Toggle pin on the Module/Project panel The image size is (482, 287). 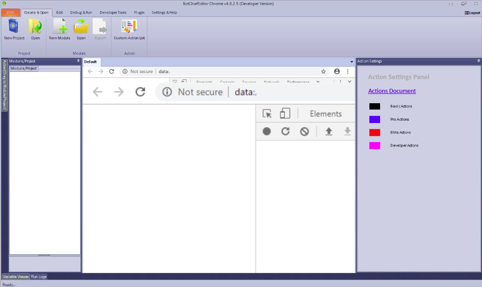[x=78, y=61]
